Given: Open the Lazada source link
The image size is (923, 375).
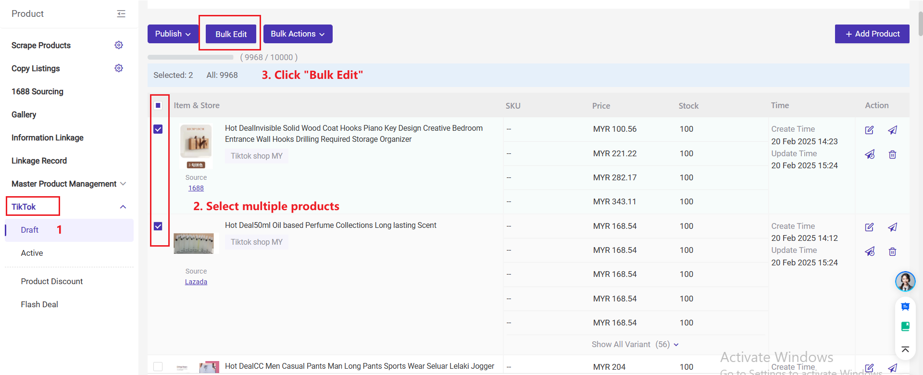Looking at the screenshot, I should coord(196,282).
